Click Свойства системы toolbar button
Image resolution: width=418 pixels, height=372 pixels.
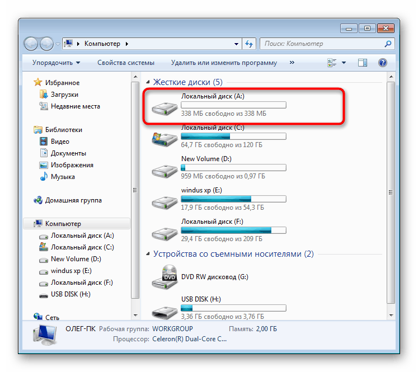tap(126, 63)
